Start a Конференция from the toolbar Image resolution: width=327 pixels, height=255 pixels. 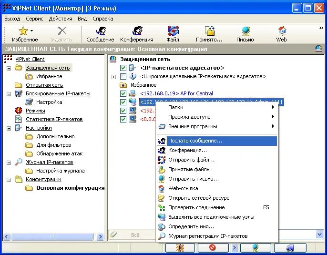point(137,31)
